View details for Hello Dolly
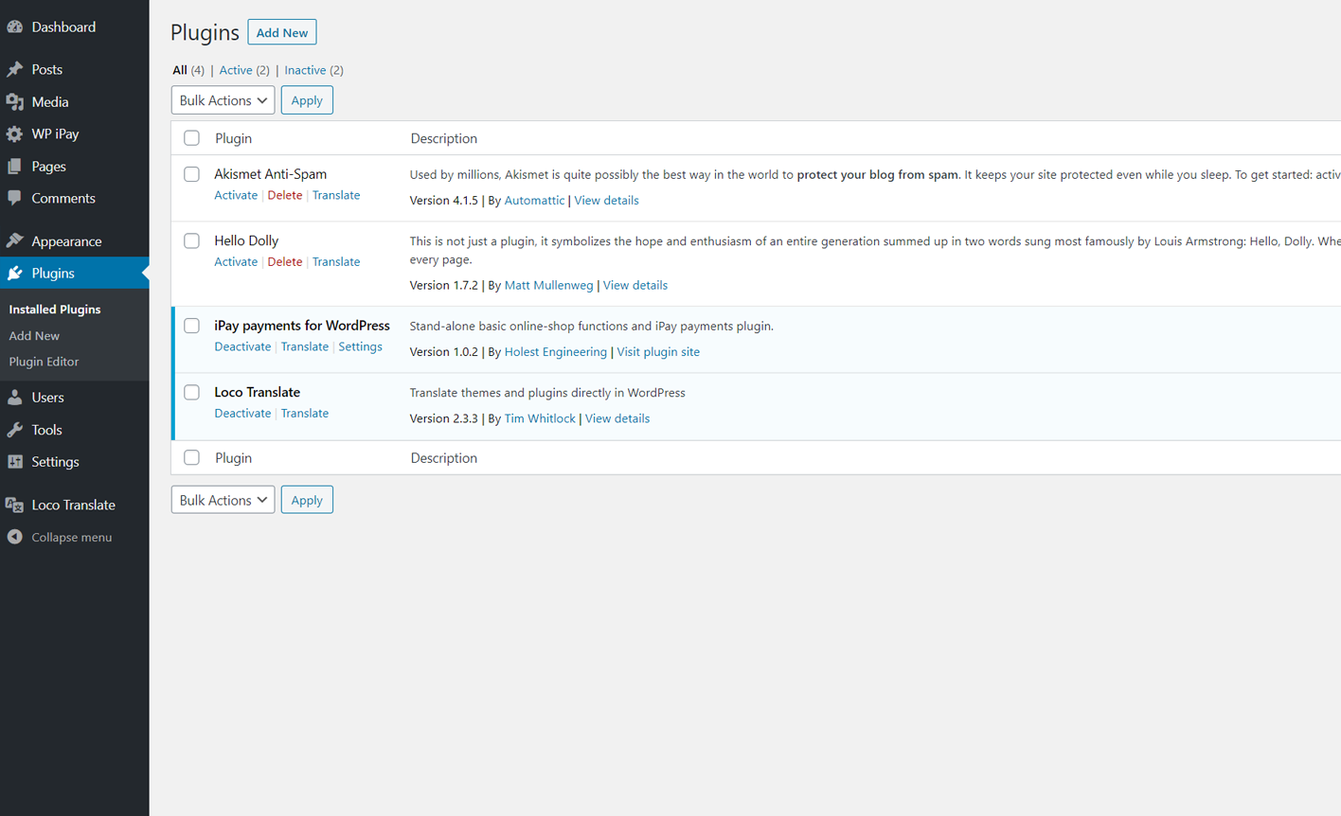This screenshot has width=1341, height=816. click(x=635, y=285)
